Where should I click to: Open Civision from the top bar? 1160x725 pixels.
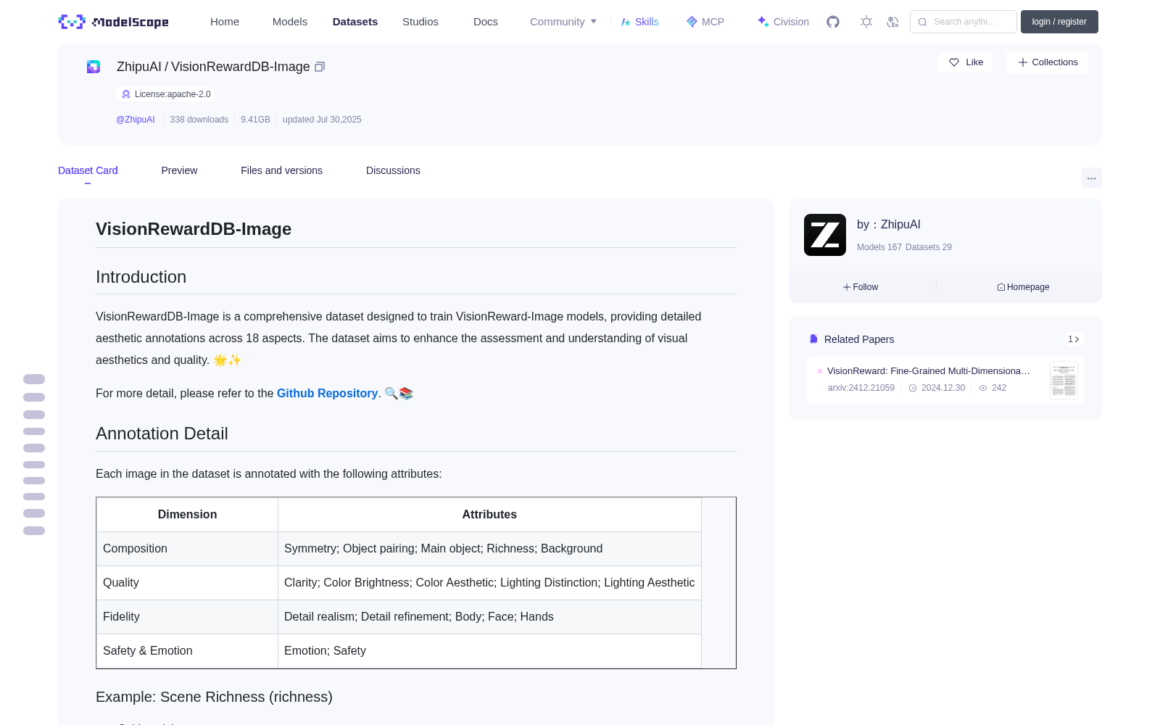(x=783, y=22)
